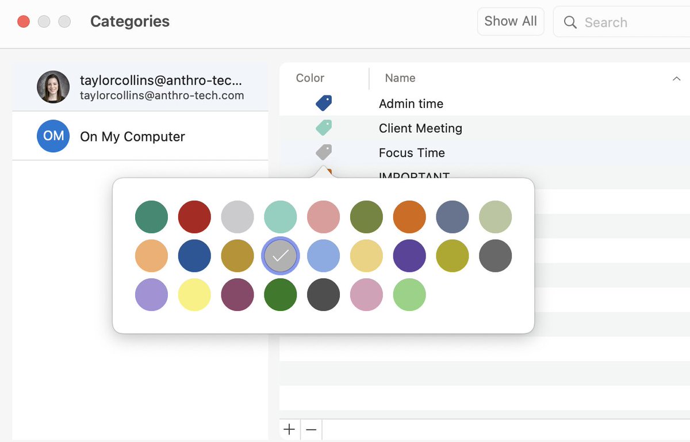
Task: Choose the olive green color swatch
Action: [366, 217]
